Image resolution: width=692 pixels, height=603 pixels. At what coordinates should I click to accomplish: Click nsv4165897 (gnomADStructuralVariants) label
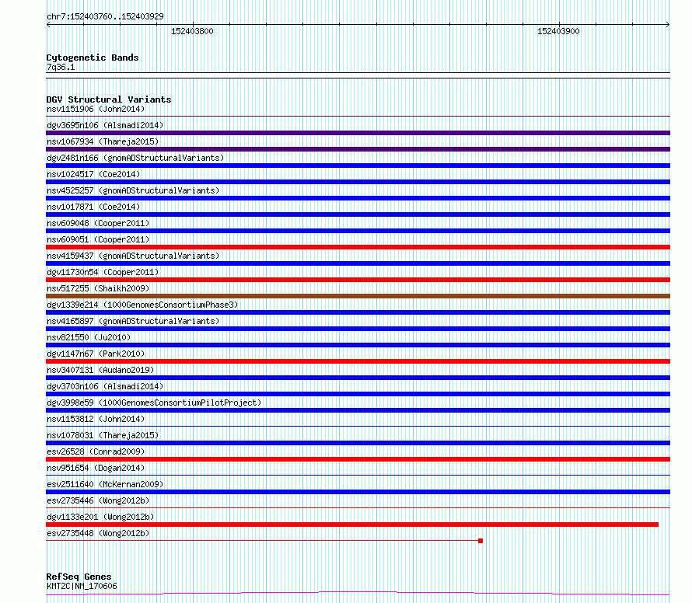[133, 321]
